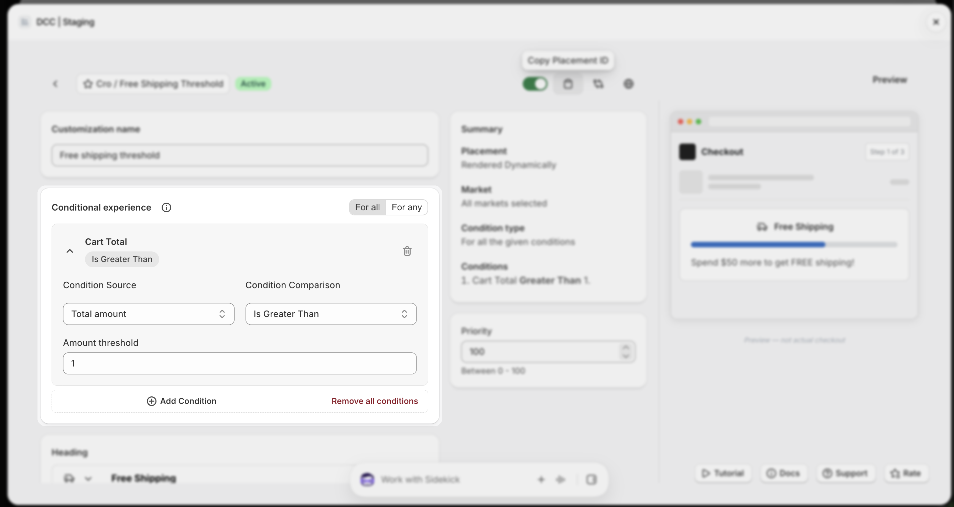Image resolution: width=954 pixels, height=507 pixels.
Task: Open the Condition Source dropdown
Action: click(x=149, y=314)
